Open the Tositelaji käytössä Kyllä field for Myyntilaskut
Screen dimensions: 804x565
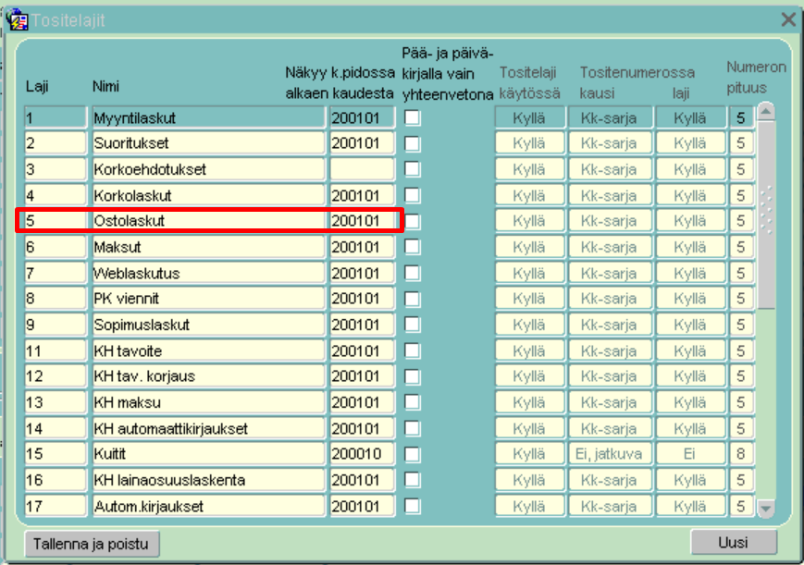(529, 118)
